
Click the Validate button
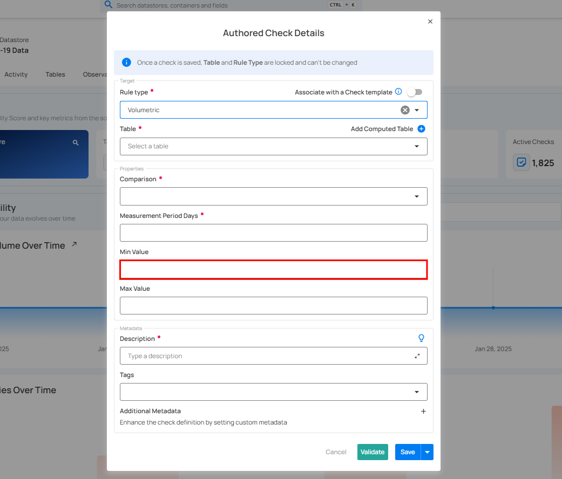[x=373, y=452]
